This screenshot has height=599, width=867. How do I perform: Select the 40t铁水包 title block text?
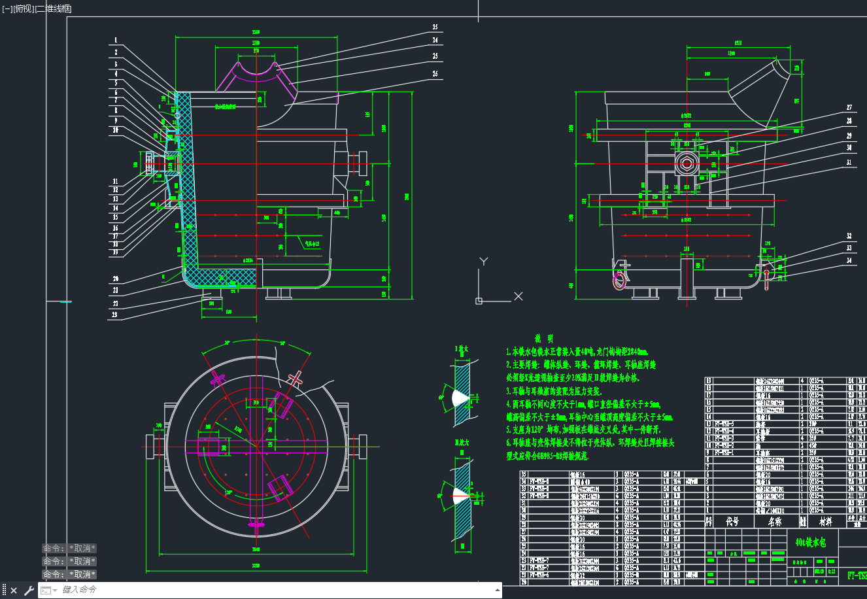811,543
